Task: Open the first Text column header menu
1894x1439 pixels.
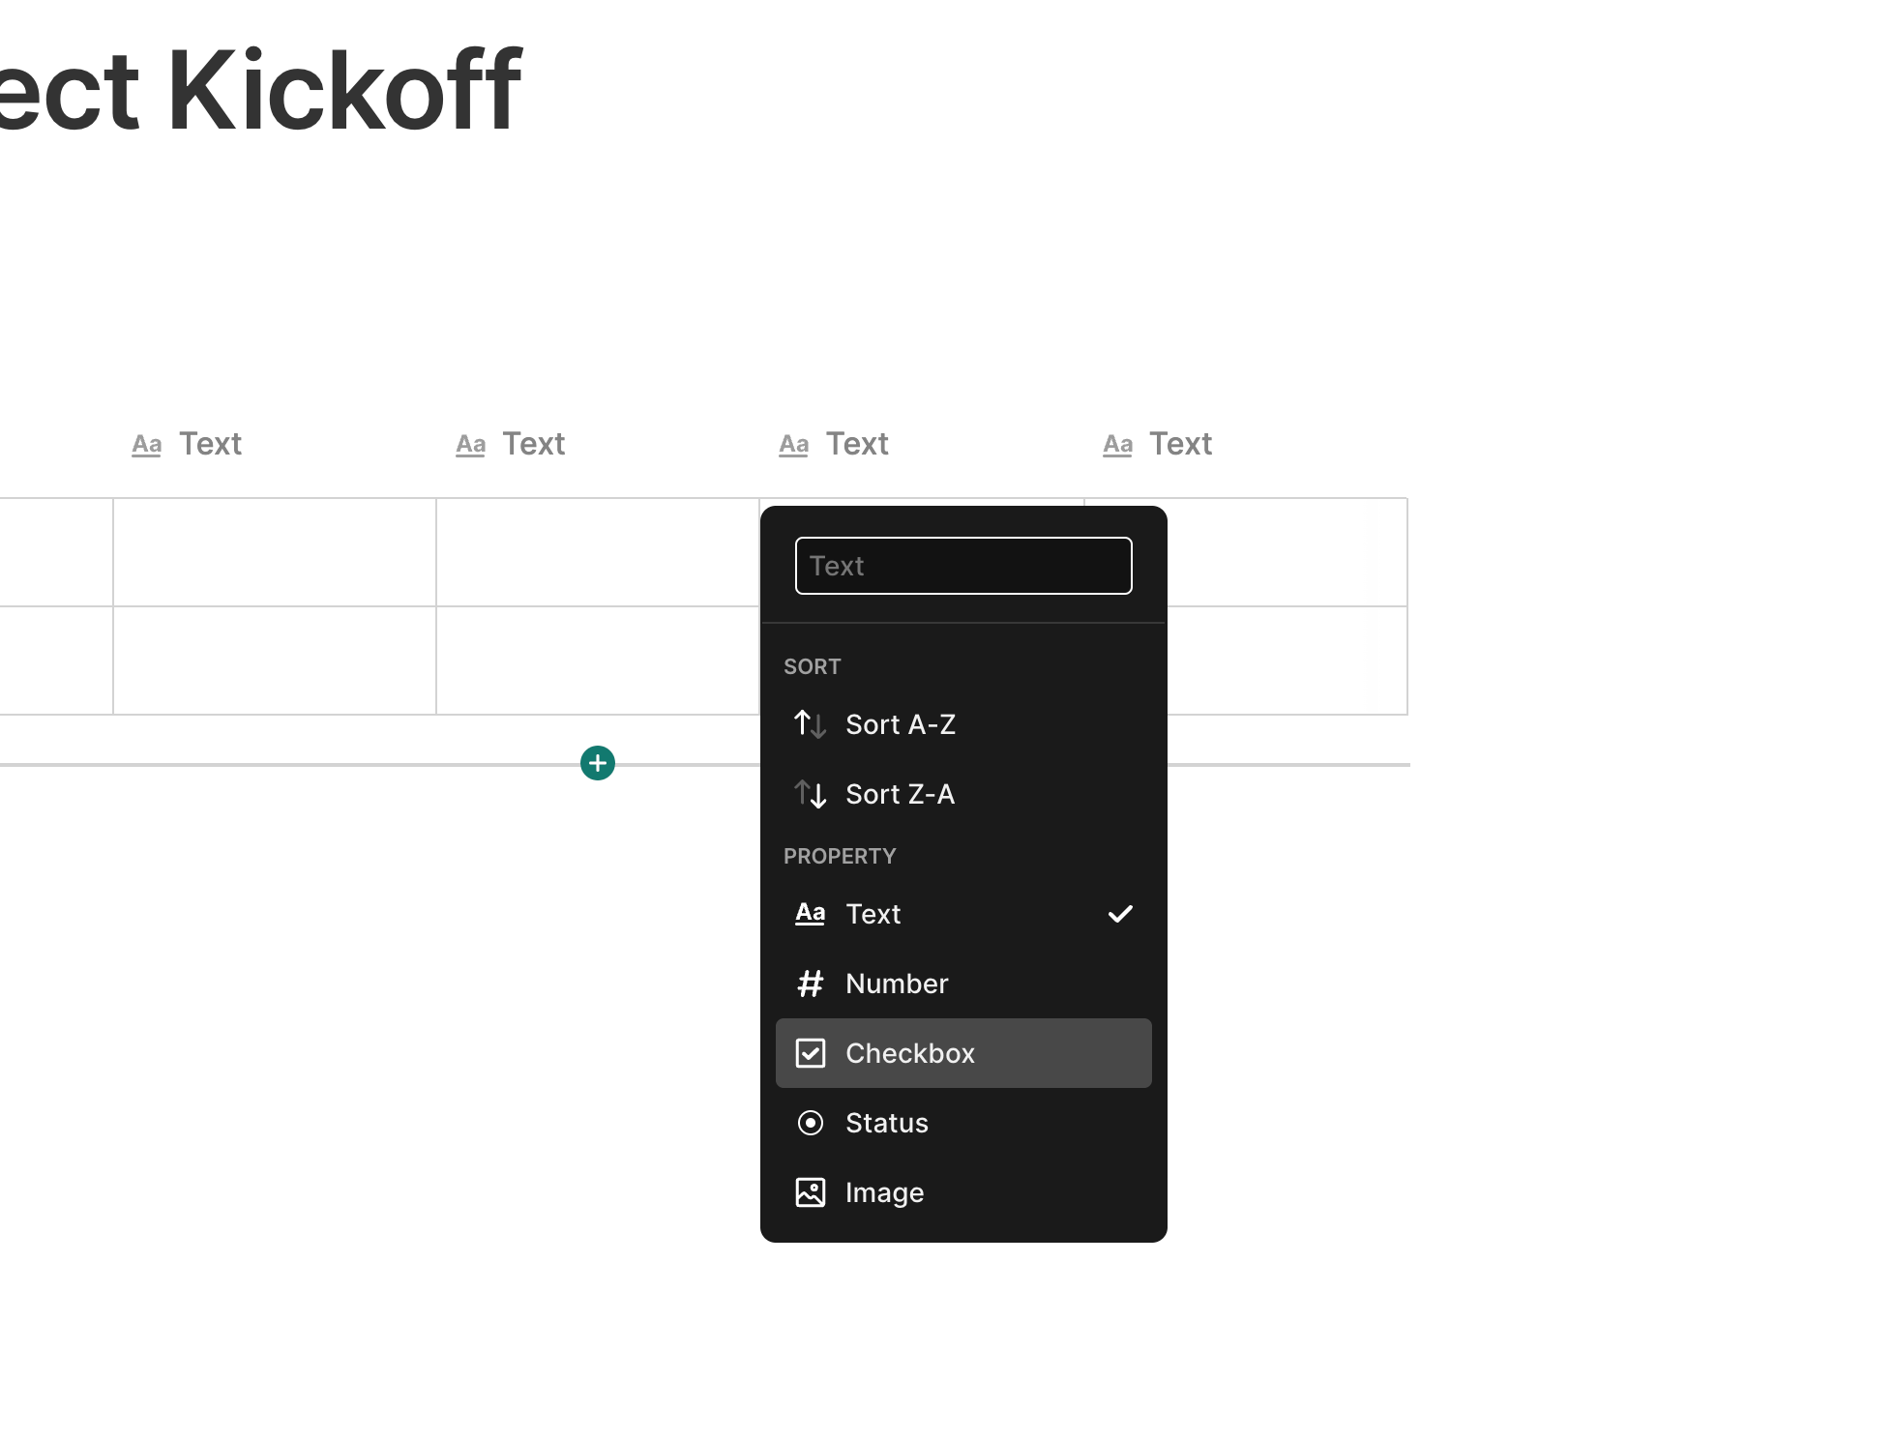Action: point(188,444)
